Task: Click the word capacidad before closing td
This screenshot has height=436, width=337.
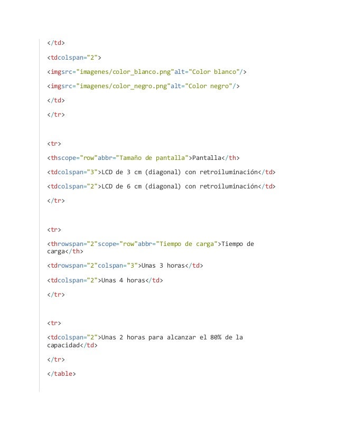Action: [63, 345]
